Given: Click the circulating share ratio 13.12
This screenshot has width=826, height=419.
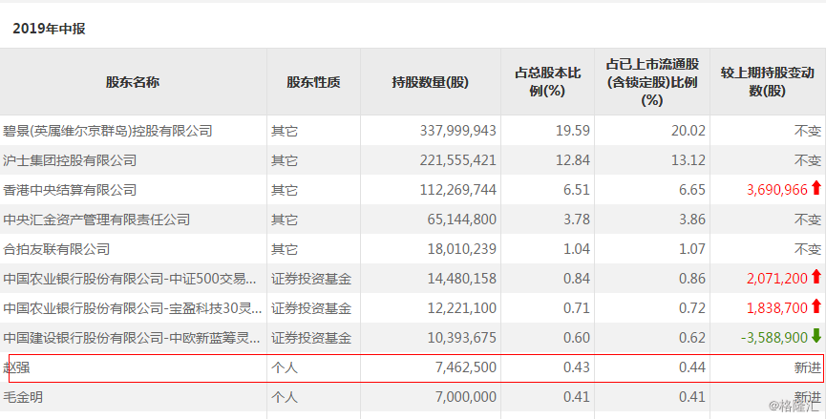Looking at the screenshot, I should (x=688, y=160).
